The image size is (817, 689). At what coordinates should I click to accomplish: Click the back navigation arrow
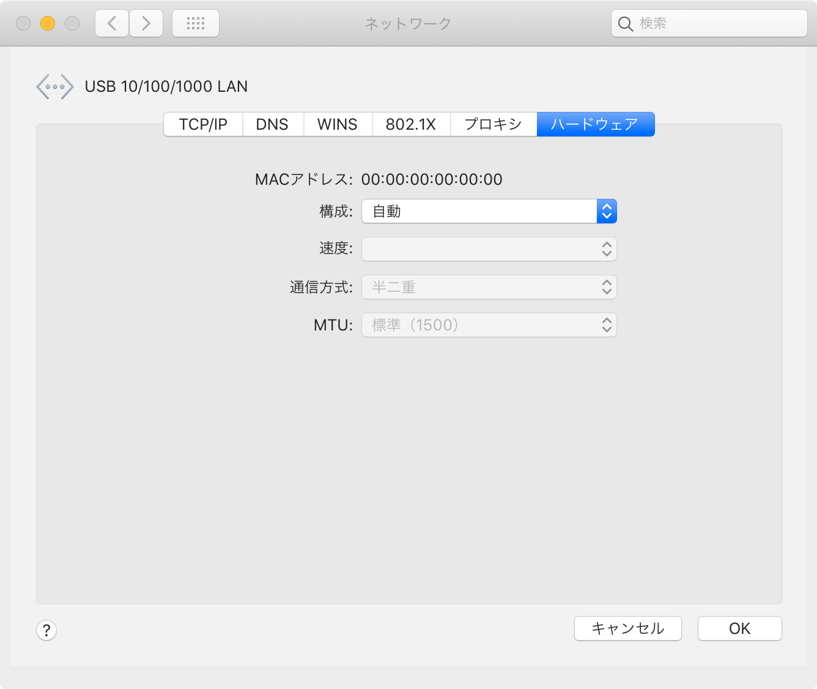click(x=112, y=24)
